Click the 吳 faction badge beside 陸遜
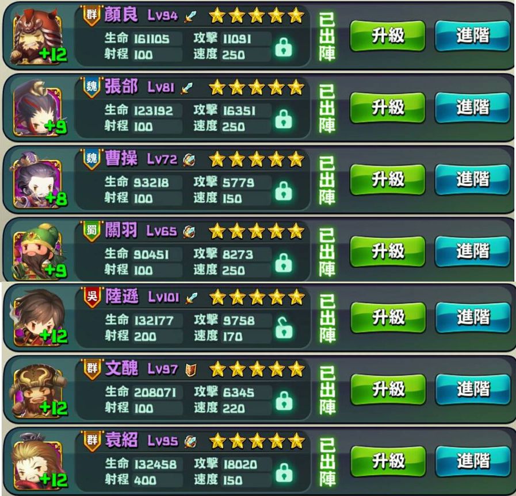Viewport: 516px width, 496px height. 92,298
